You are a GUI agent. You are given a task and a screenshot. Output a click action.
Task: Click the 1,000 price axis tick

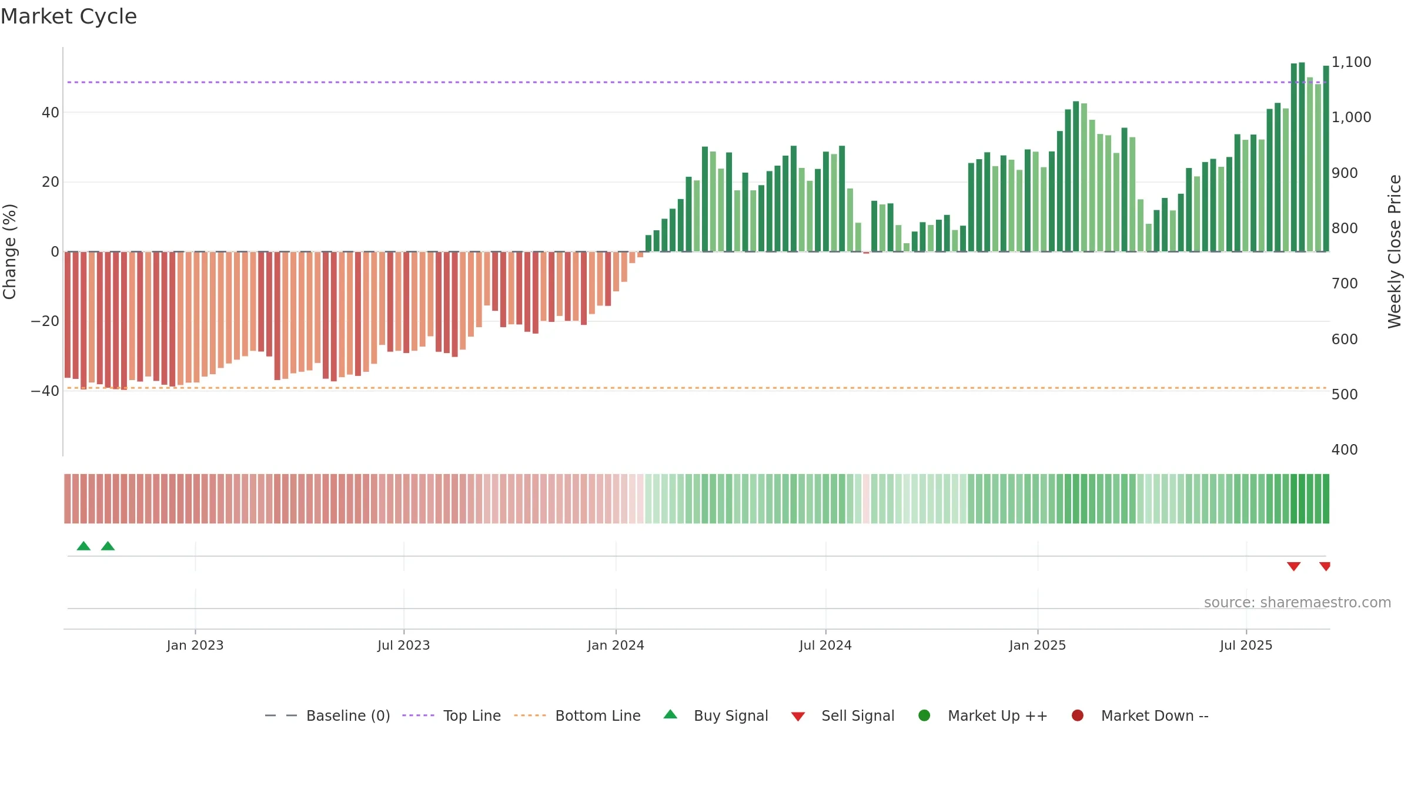[x=1352, y=117]
